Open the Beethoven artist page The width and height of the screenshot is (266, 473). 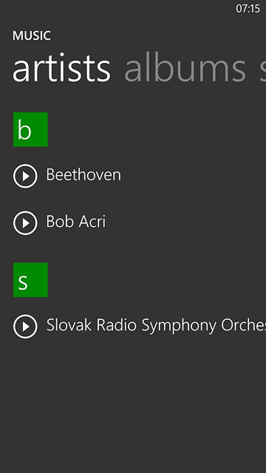(83, 174)
